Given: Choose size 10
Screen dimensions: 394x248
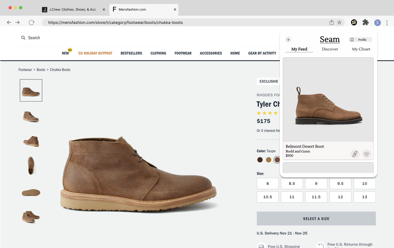Looking at the screenshot, I should tap(365, 183).
